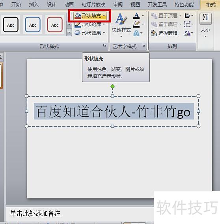Apply the blue outline Abc shape style

click(x=33, y=24)
